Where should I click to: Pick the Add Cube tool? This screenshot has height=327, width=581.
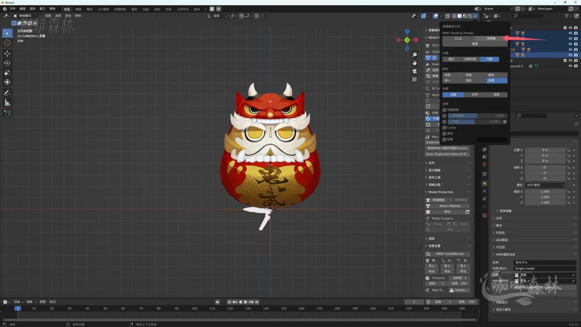pos(7,113)
